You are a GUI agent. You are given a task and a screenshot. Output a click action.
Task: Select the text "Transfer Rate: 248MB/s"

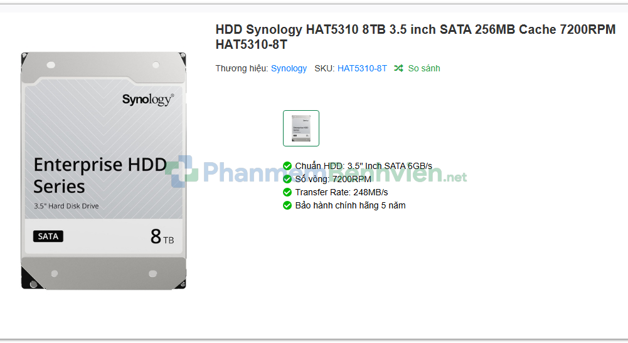coord(342,192)
